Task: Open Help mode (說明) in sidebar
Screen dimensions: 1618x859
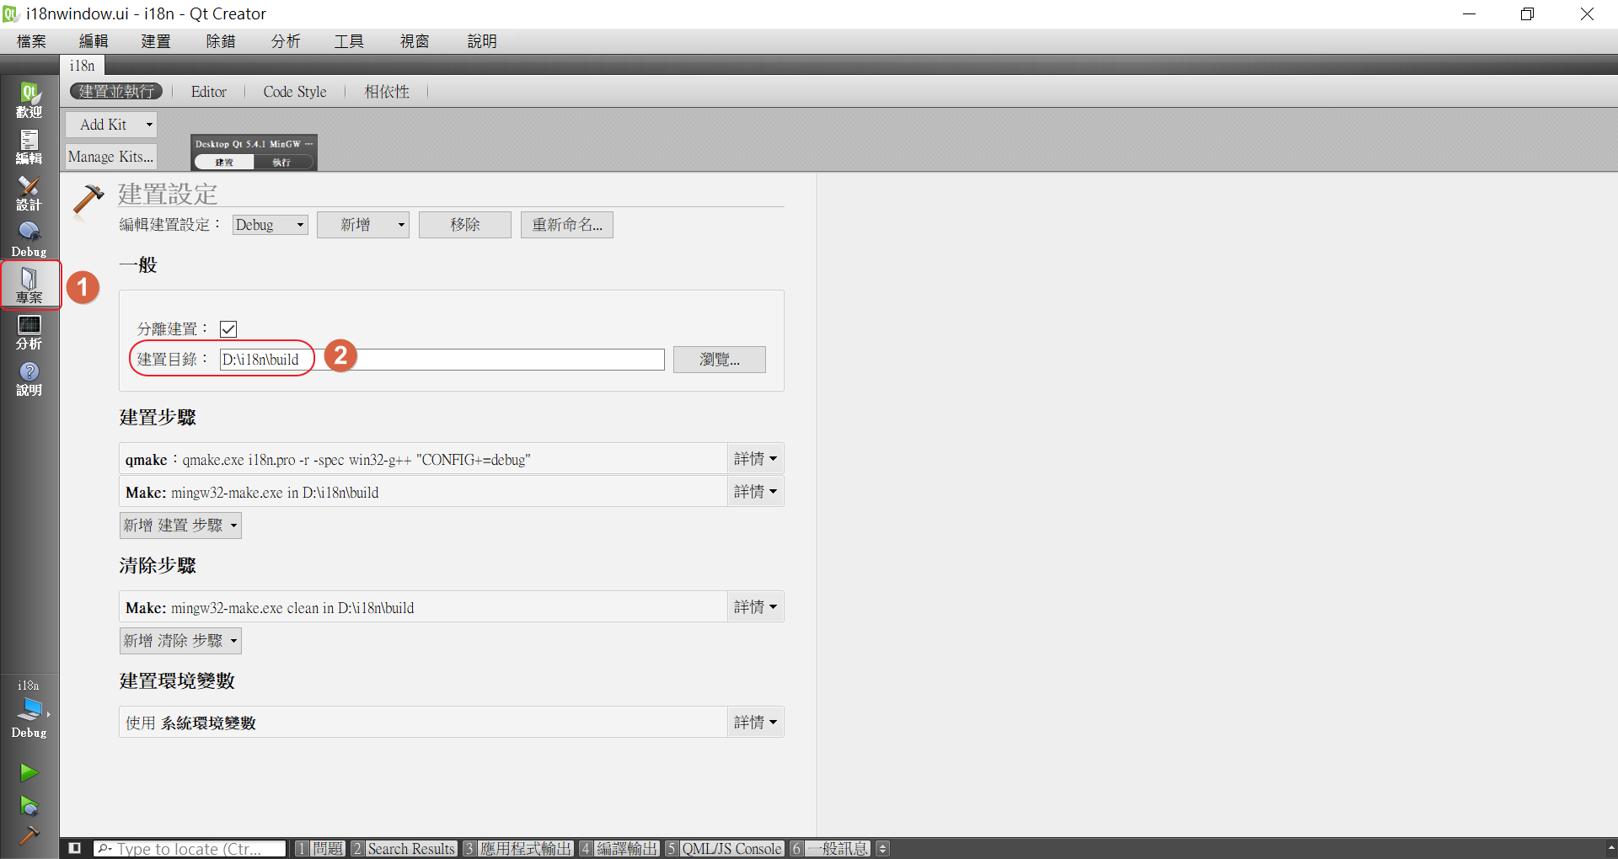Action: tap(29, 378)
